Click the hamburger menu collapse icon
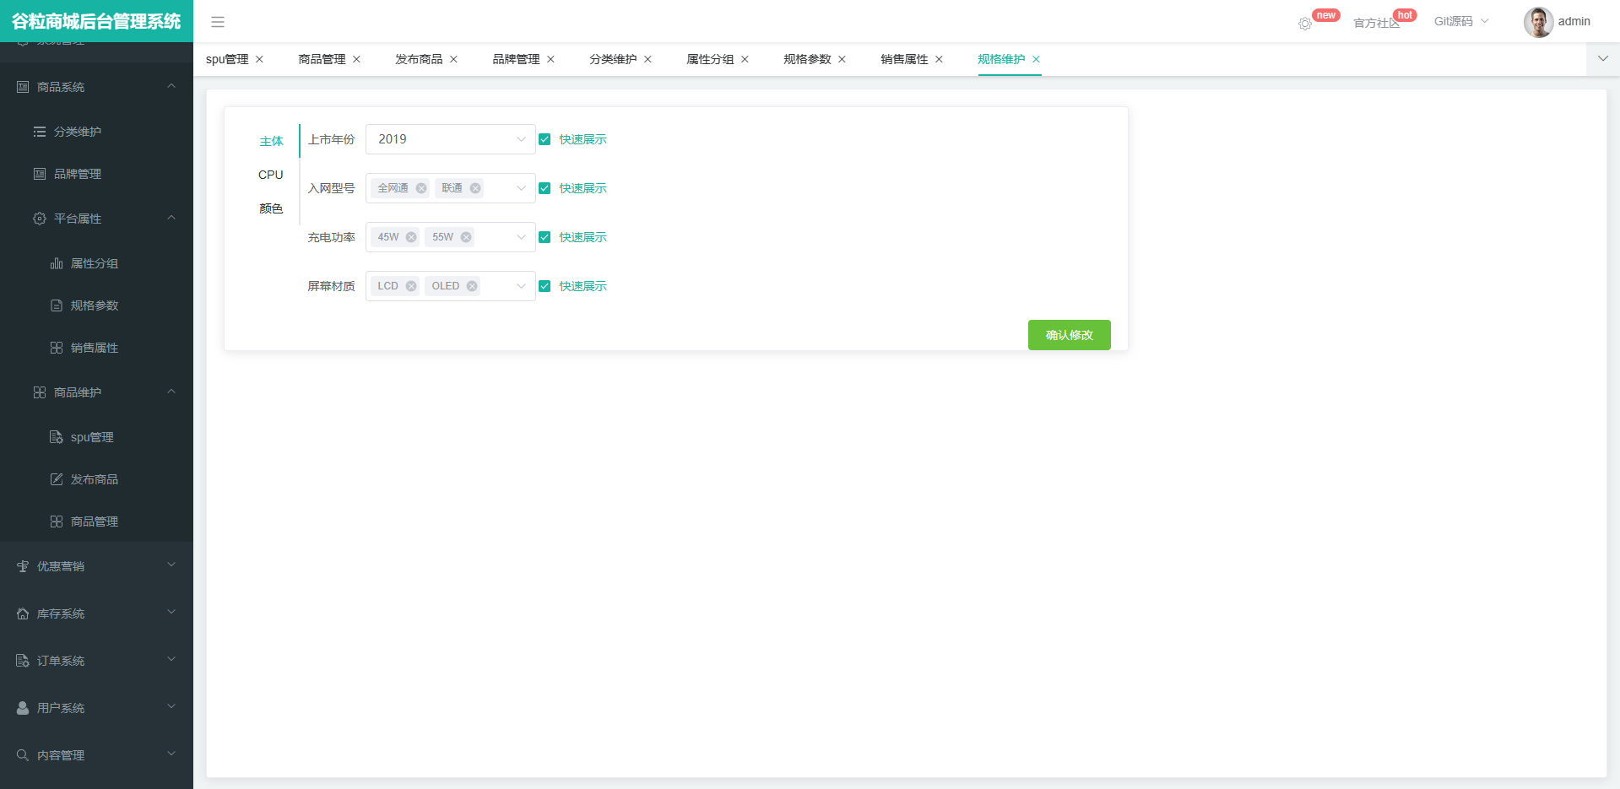The width and height of the screenshot is (1620, 789). (x=218, y=22)
